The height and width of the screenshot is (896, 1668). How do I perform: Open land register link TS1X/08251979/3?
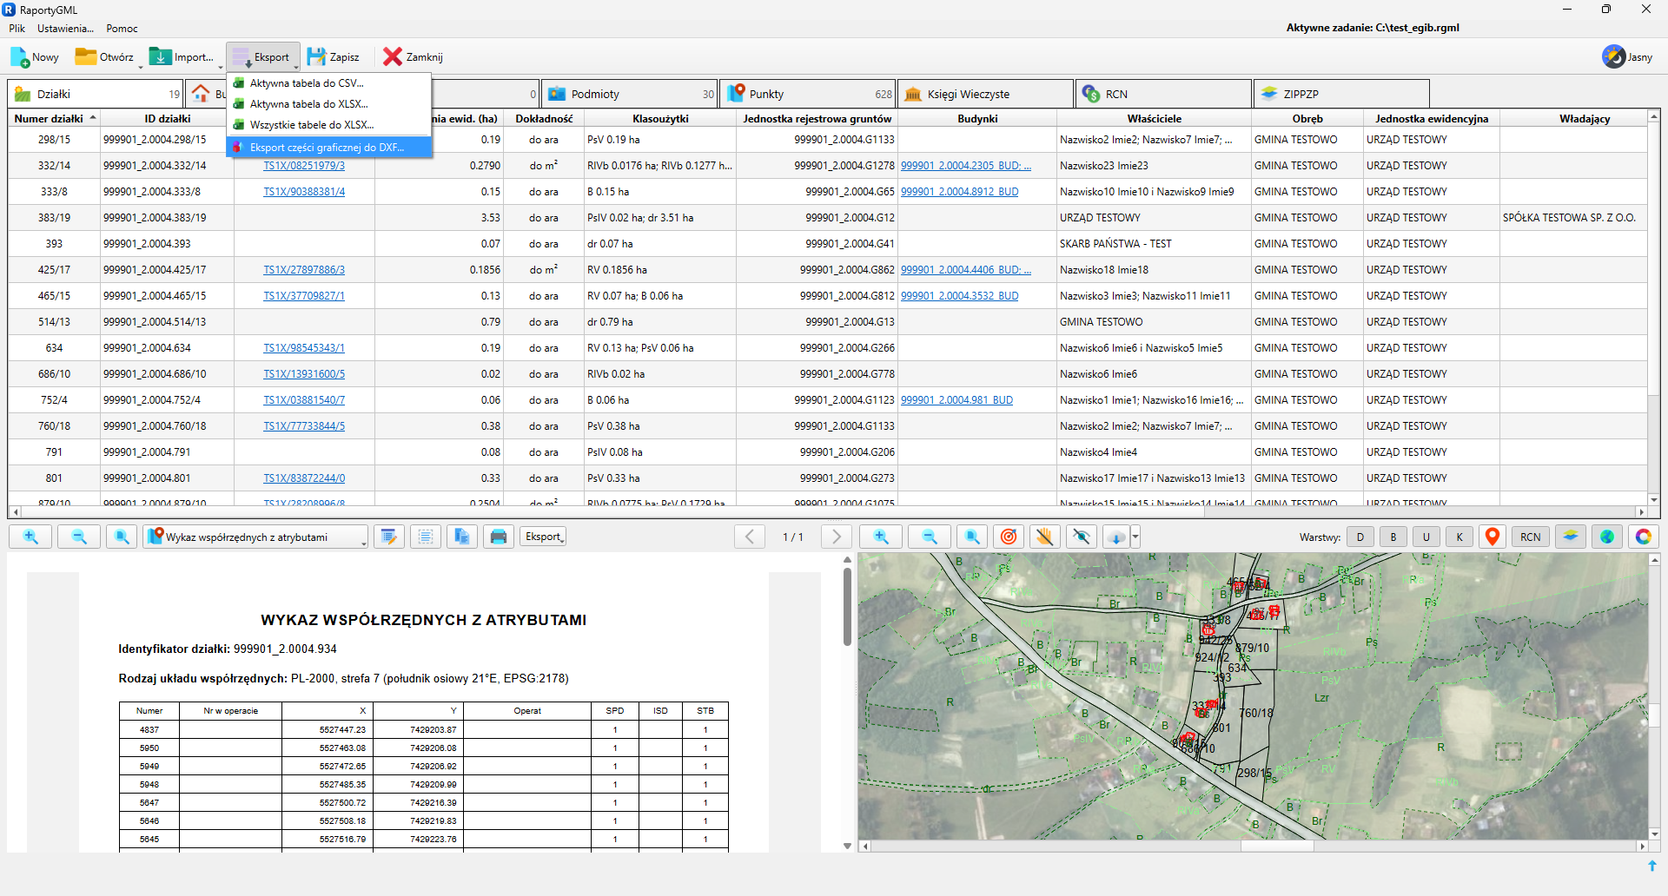304,166
